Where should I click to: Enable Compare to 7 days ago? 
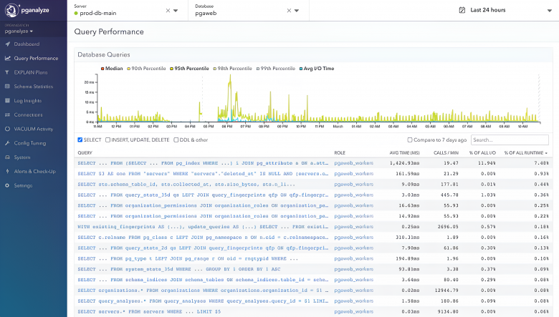(x=410, y=140)
